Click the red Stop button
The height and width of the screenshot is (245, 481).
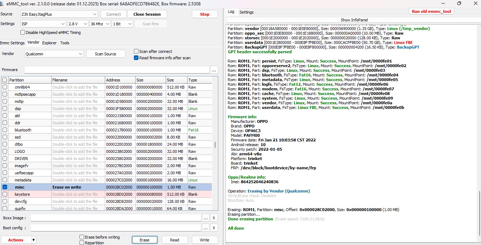[205, 14]
